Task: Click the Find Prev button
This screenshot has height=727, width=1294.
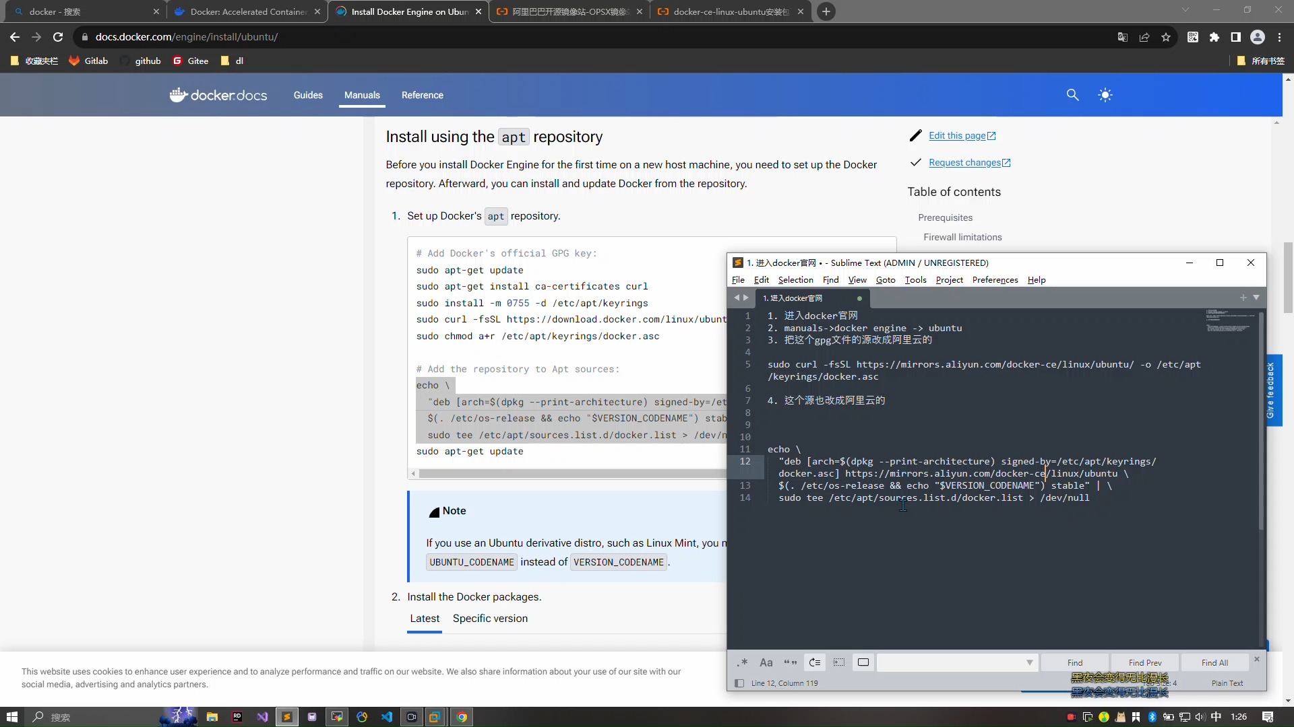Action: [x=1145, y=662]
